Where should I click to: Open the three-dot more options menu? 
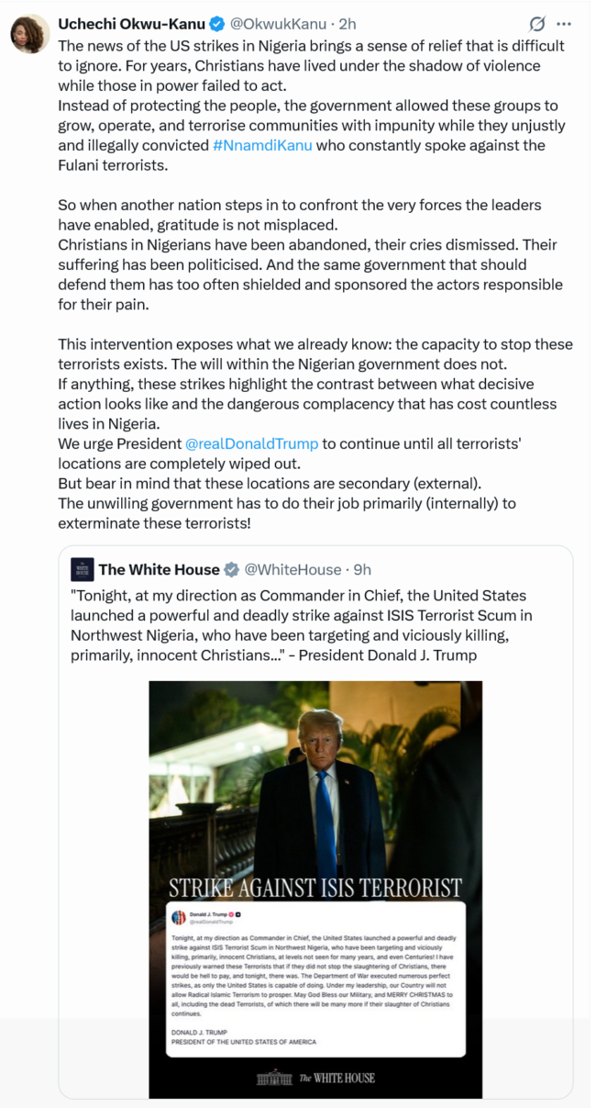(x=565, y=24)
